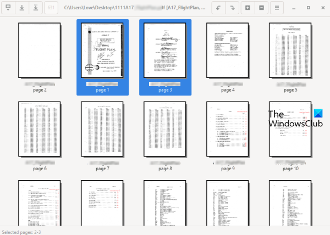Click the 'page 2' label text

40,90
